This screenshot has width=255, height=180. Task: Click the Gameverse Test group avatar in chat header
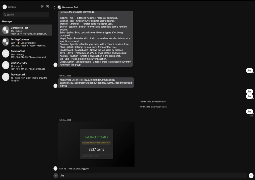59,7
